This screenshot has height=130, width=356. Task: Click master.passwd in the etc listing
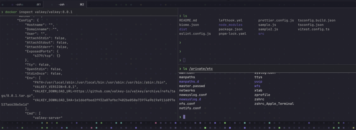point(192,86)
